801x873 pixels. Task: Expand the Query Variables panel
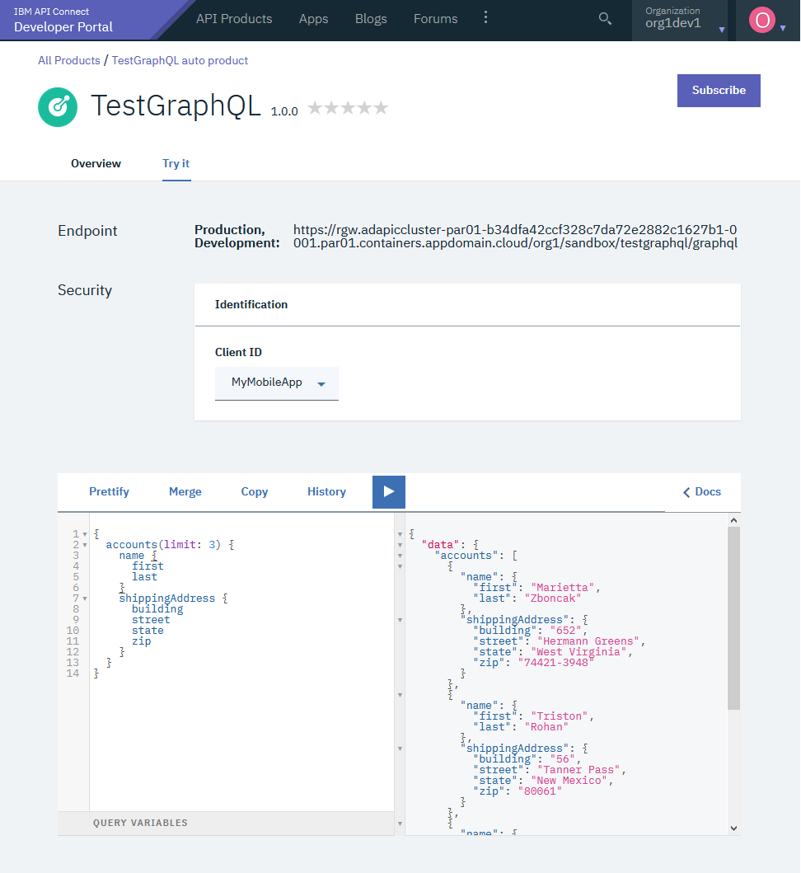(x=226, y=823)
